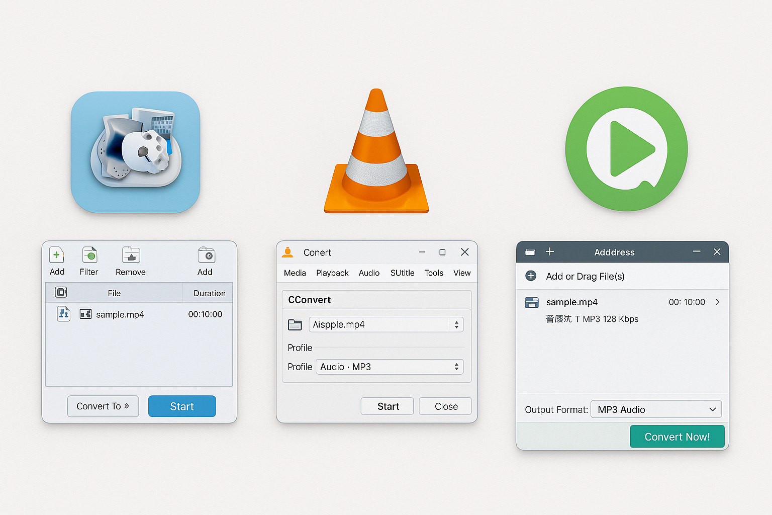Open the SUtitle menu
Screen dimensions: 772x515
(x=403, y=273)
